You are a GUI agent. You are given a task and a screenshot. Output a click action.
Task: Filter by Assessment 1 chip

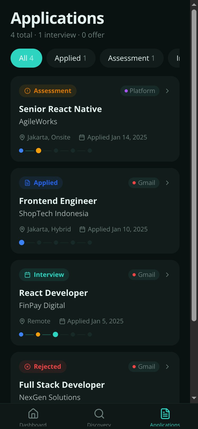[131, 58]
